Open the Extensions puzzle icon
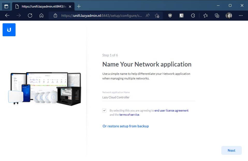Viewport: 248px width, 161px height. click(x=193, y=16)
